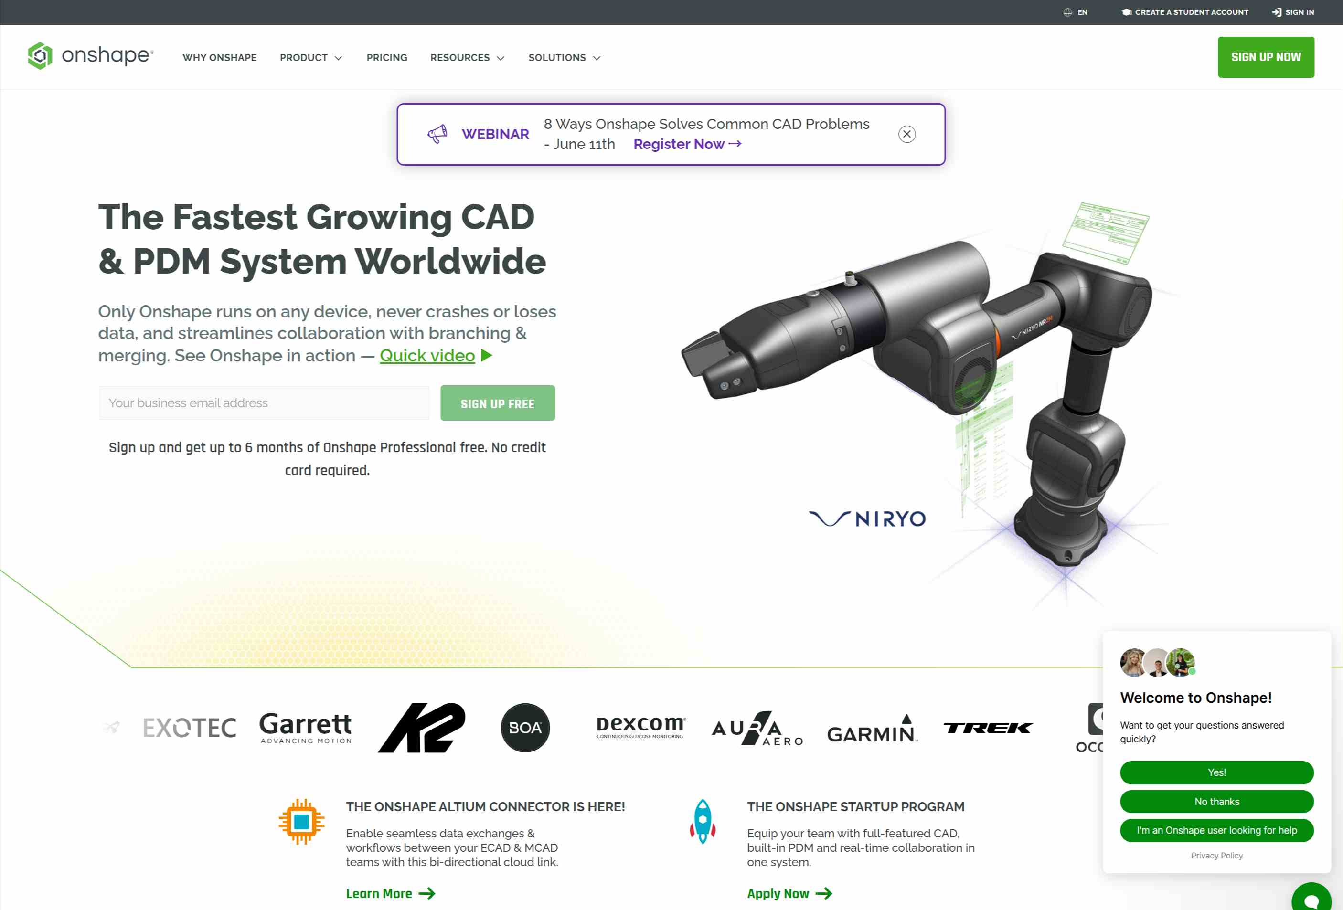The height and width of the screenshot is (910, 1343).
Task: Click the faded airplane logo
Action: point(112,728)
